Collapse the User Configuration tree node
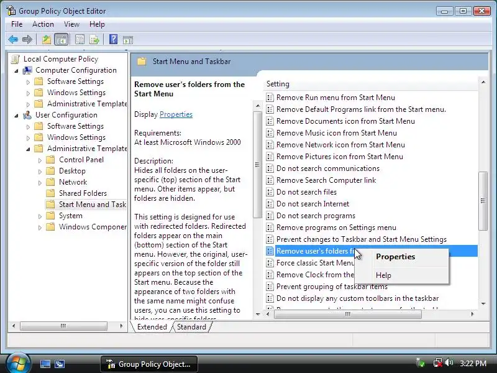The height and width of the screenshot is (373, 497). 16,116
